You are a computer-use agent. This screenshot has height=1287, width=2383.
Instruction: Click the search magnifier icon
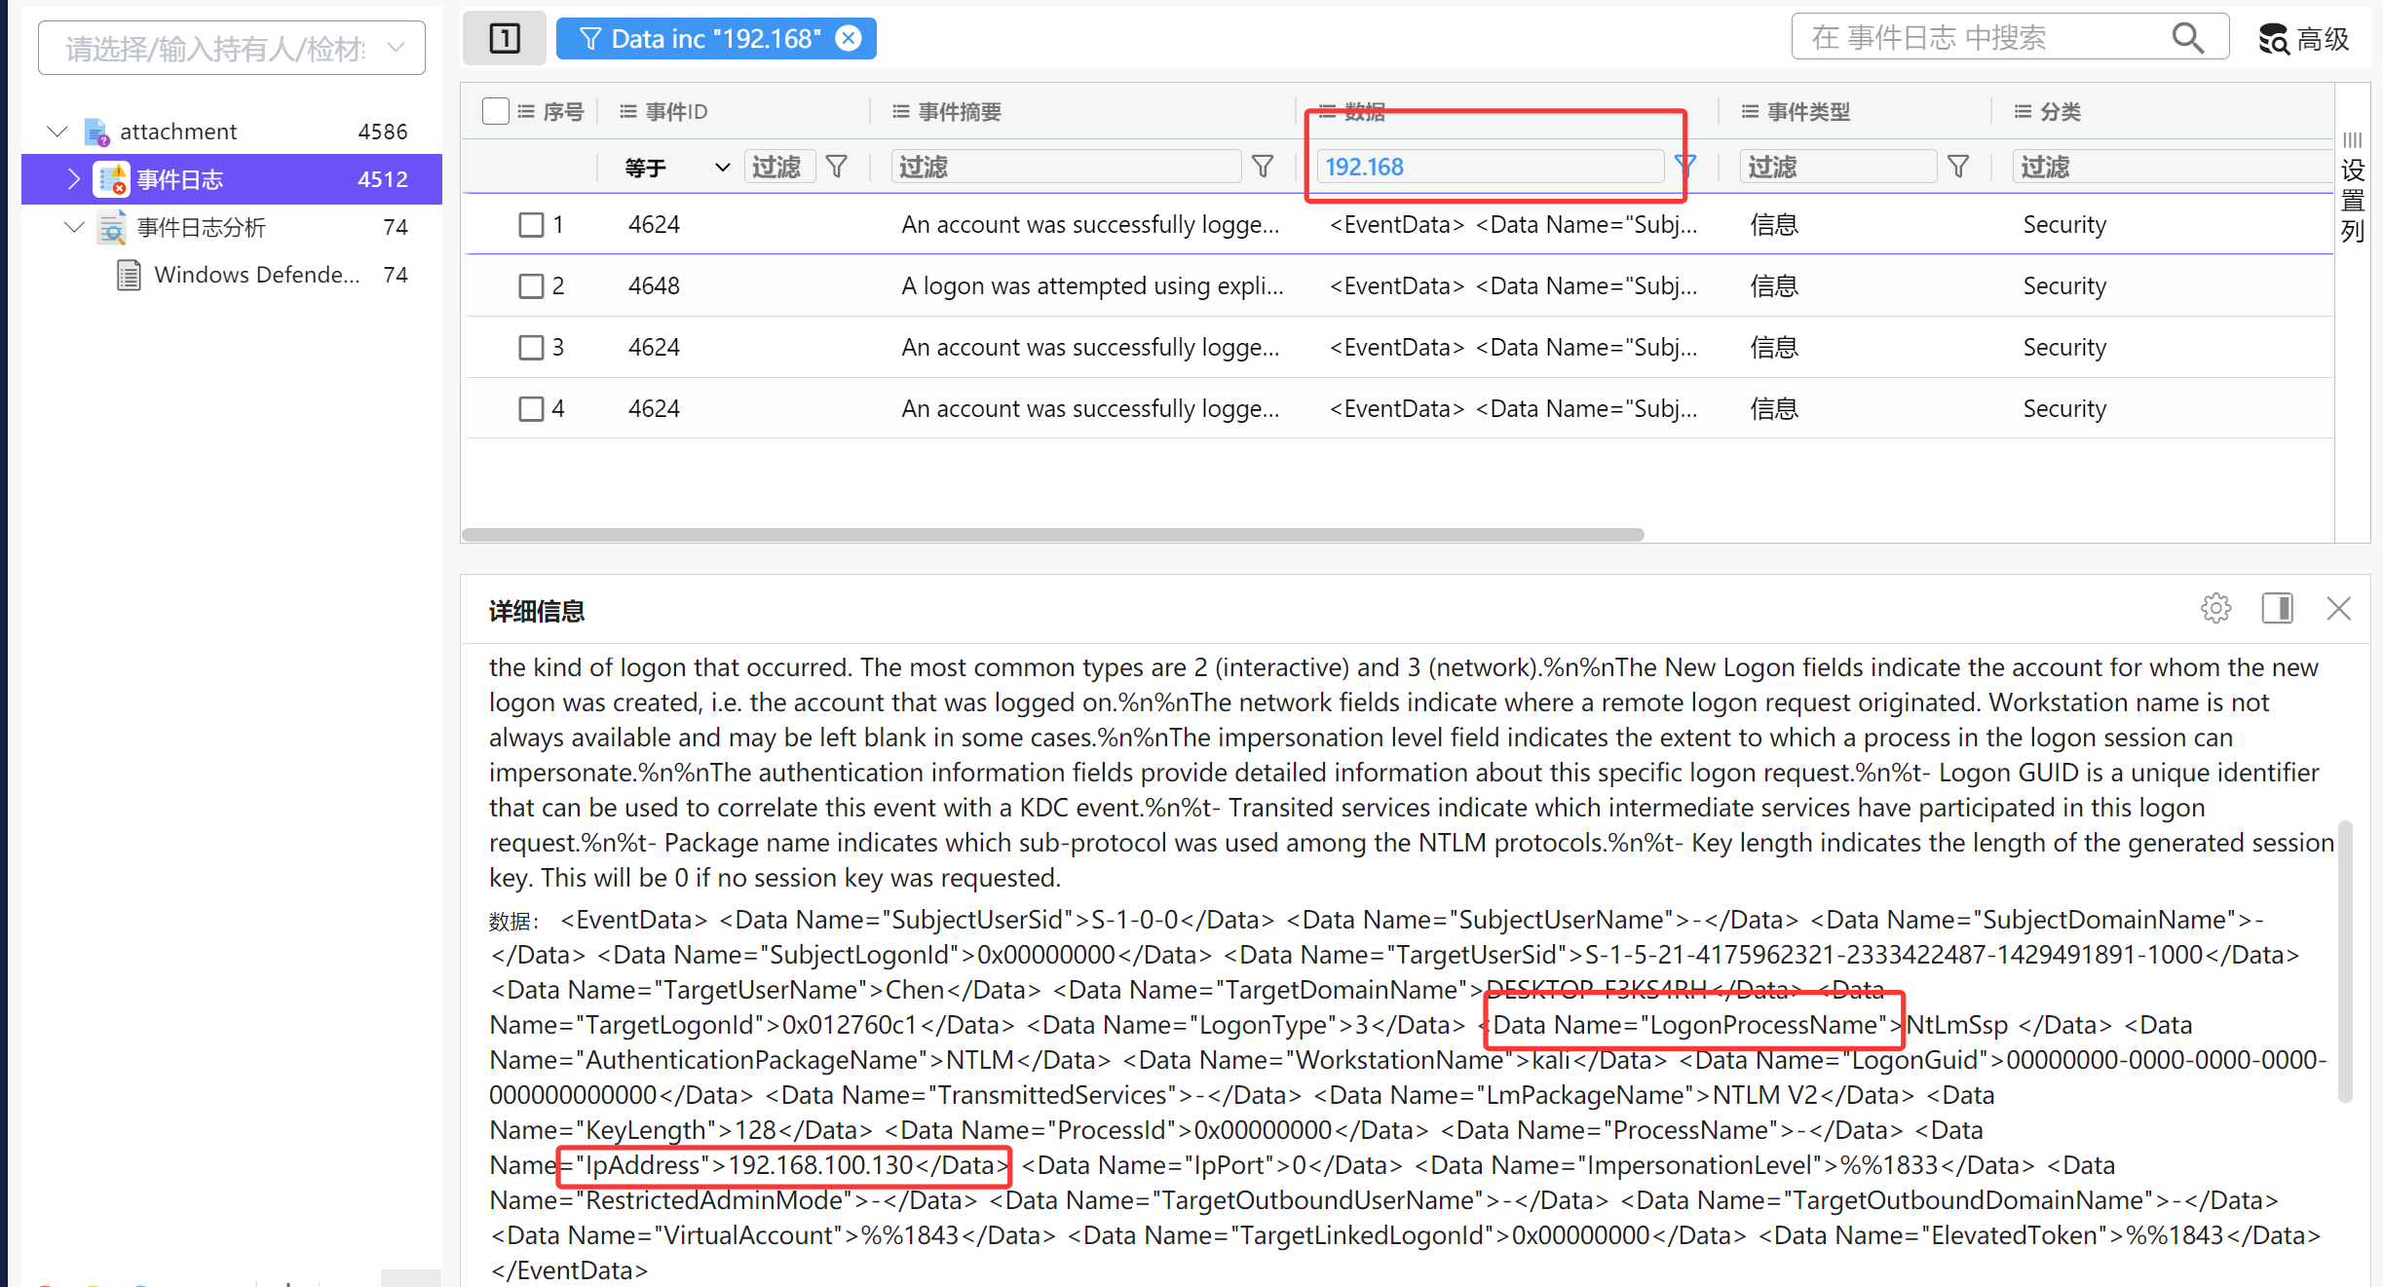[2187, 38]
